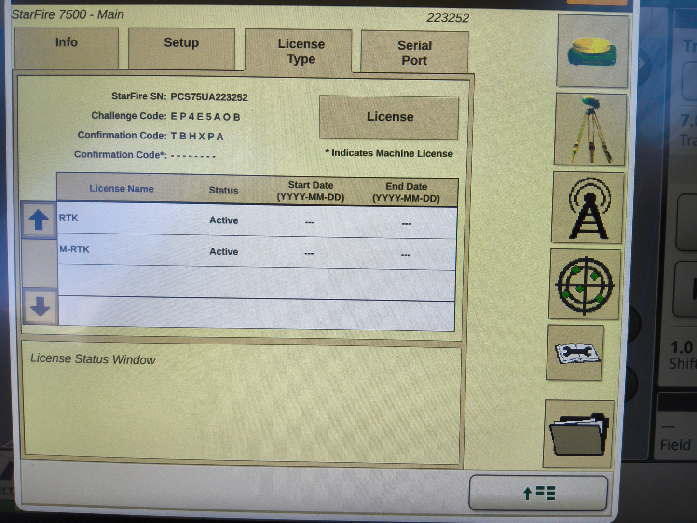The image size is (697, 523).
Task: Click the Status column header
Action: point(224,191)
